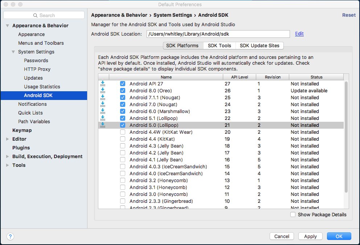Uncheck Android 5.0 (Lollipop) checkbox
Screen dimensions: 360x245
coord(123,125)
